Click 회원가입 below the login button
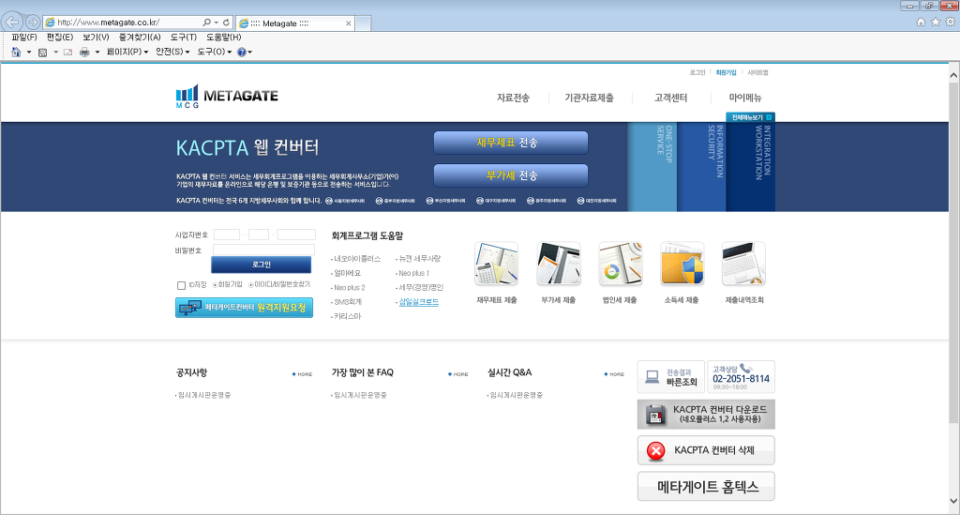 [231, 285]
